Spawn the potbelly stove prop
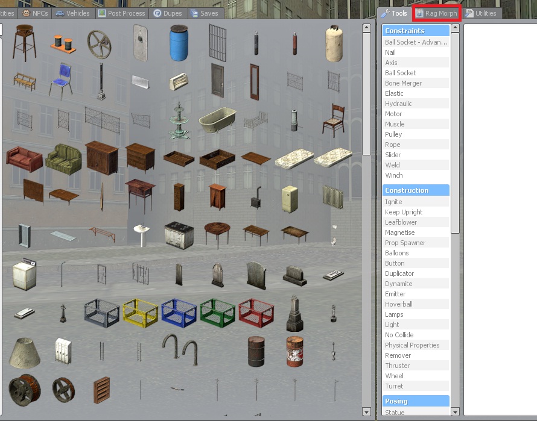 pyautogui.click(x=256, y=198)
